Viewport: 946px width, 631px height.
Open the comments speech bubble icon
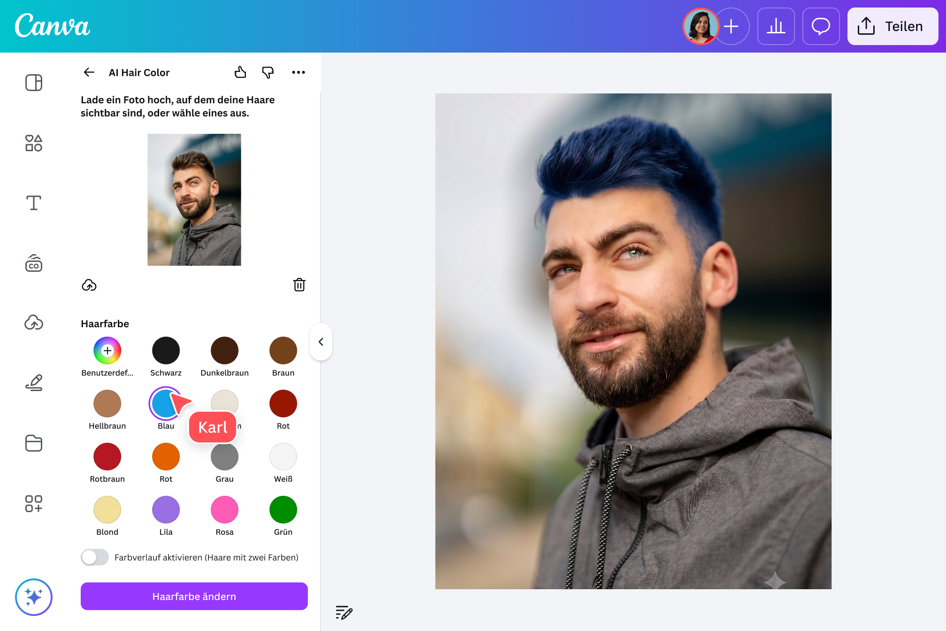coord(821,26)
